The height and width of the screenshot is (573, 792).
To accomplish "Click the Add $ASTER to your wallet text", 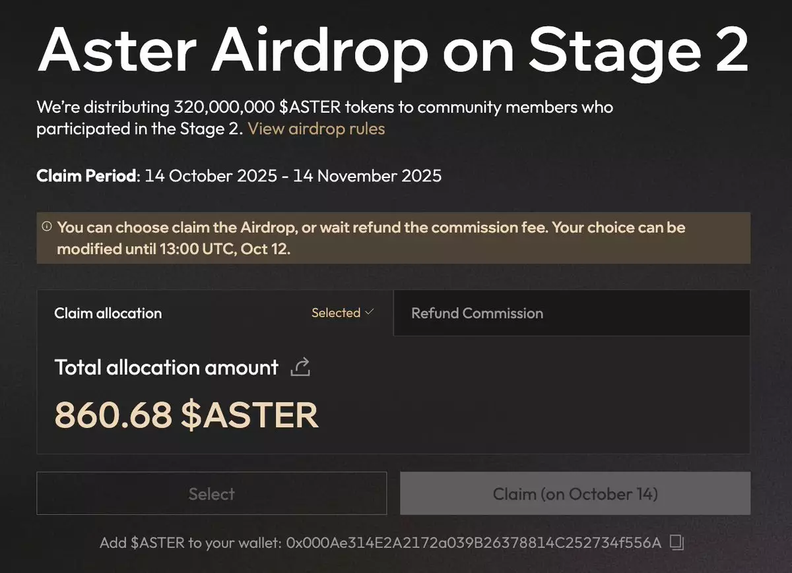I will click(191, 543).
